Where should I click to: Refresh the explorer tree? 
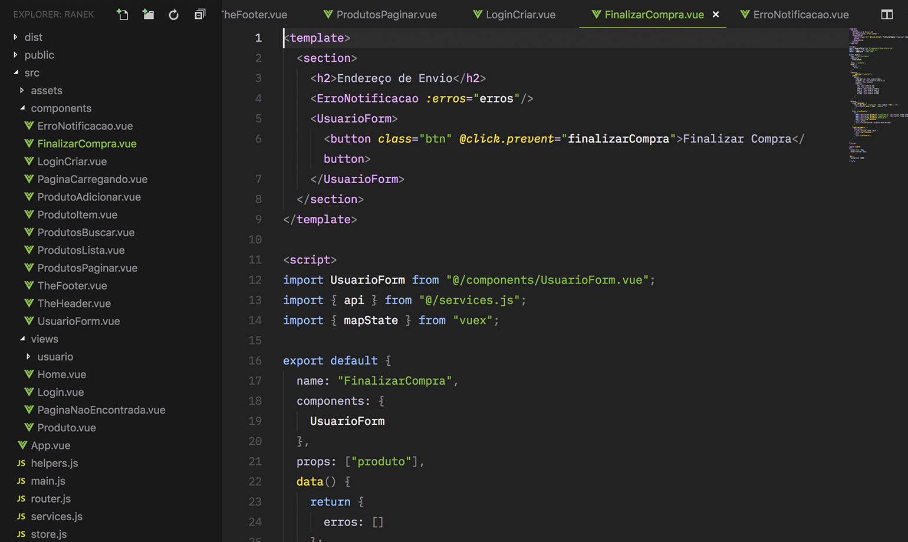point(173,15)
